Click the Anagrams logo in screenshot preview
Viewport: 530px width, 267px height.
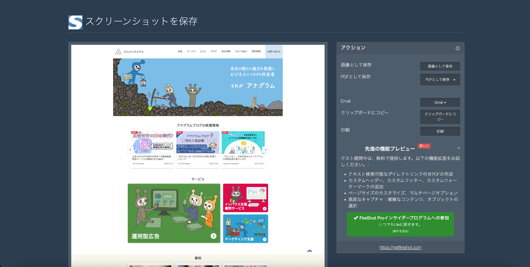(129, 52)
